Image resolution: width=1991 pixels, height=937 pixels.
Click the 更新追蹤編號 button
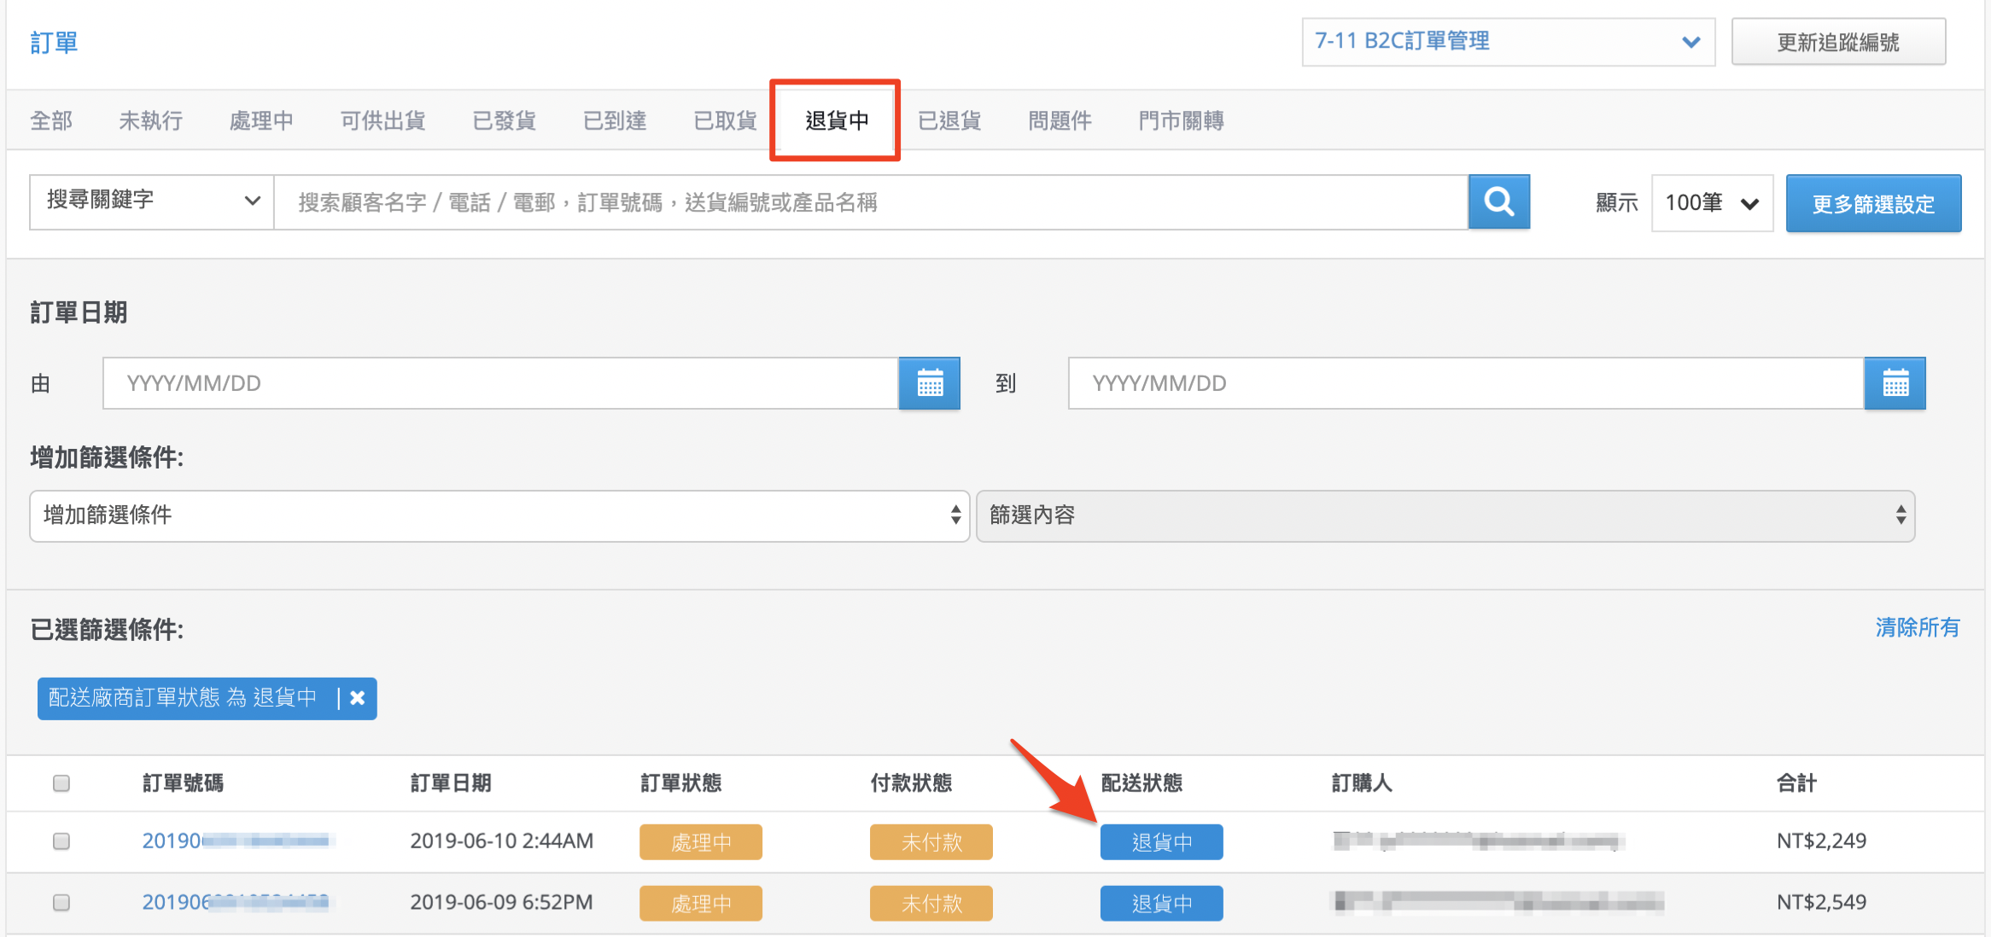coord(1838,42)
